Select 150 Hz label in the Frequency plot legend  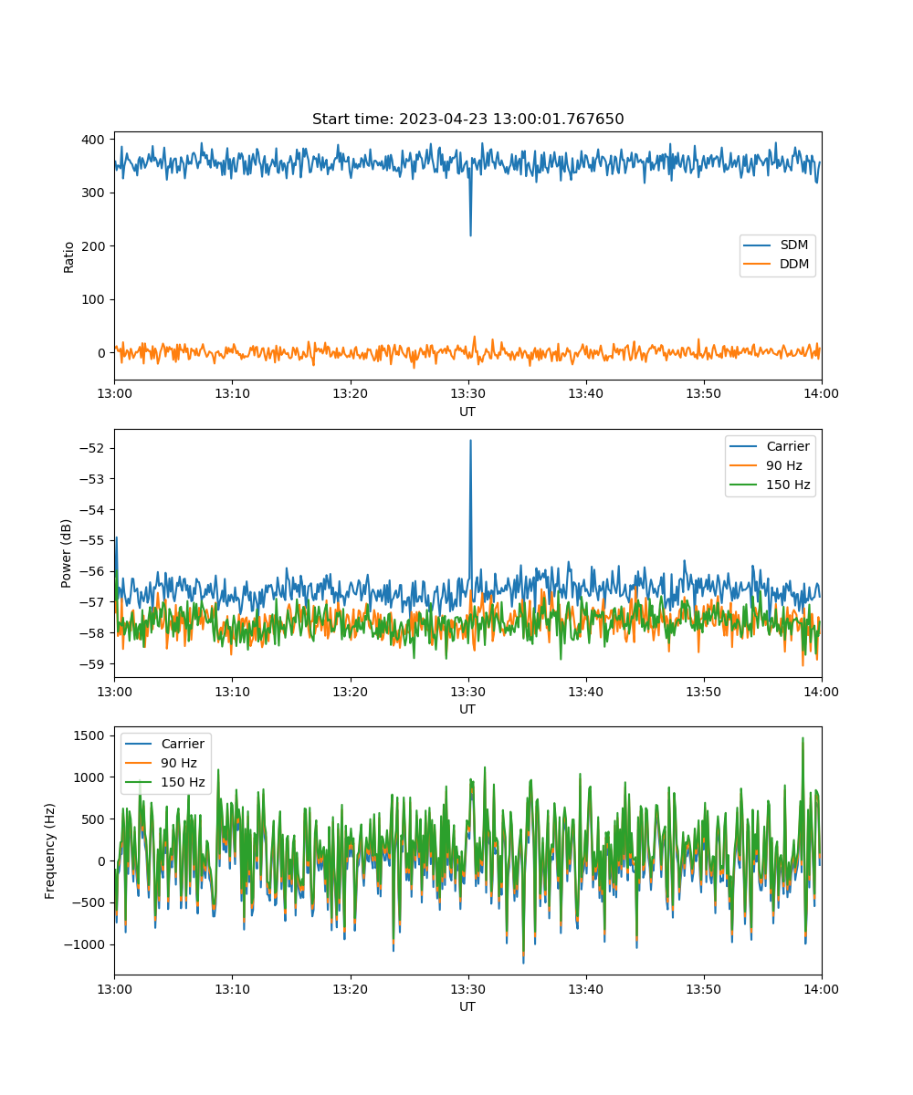pyautogui.click(x=183, y=782)
